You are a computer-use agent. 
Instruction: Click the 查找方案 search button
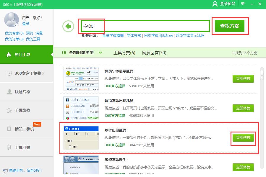230,26
